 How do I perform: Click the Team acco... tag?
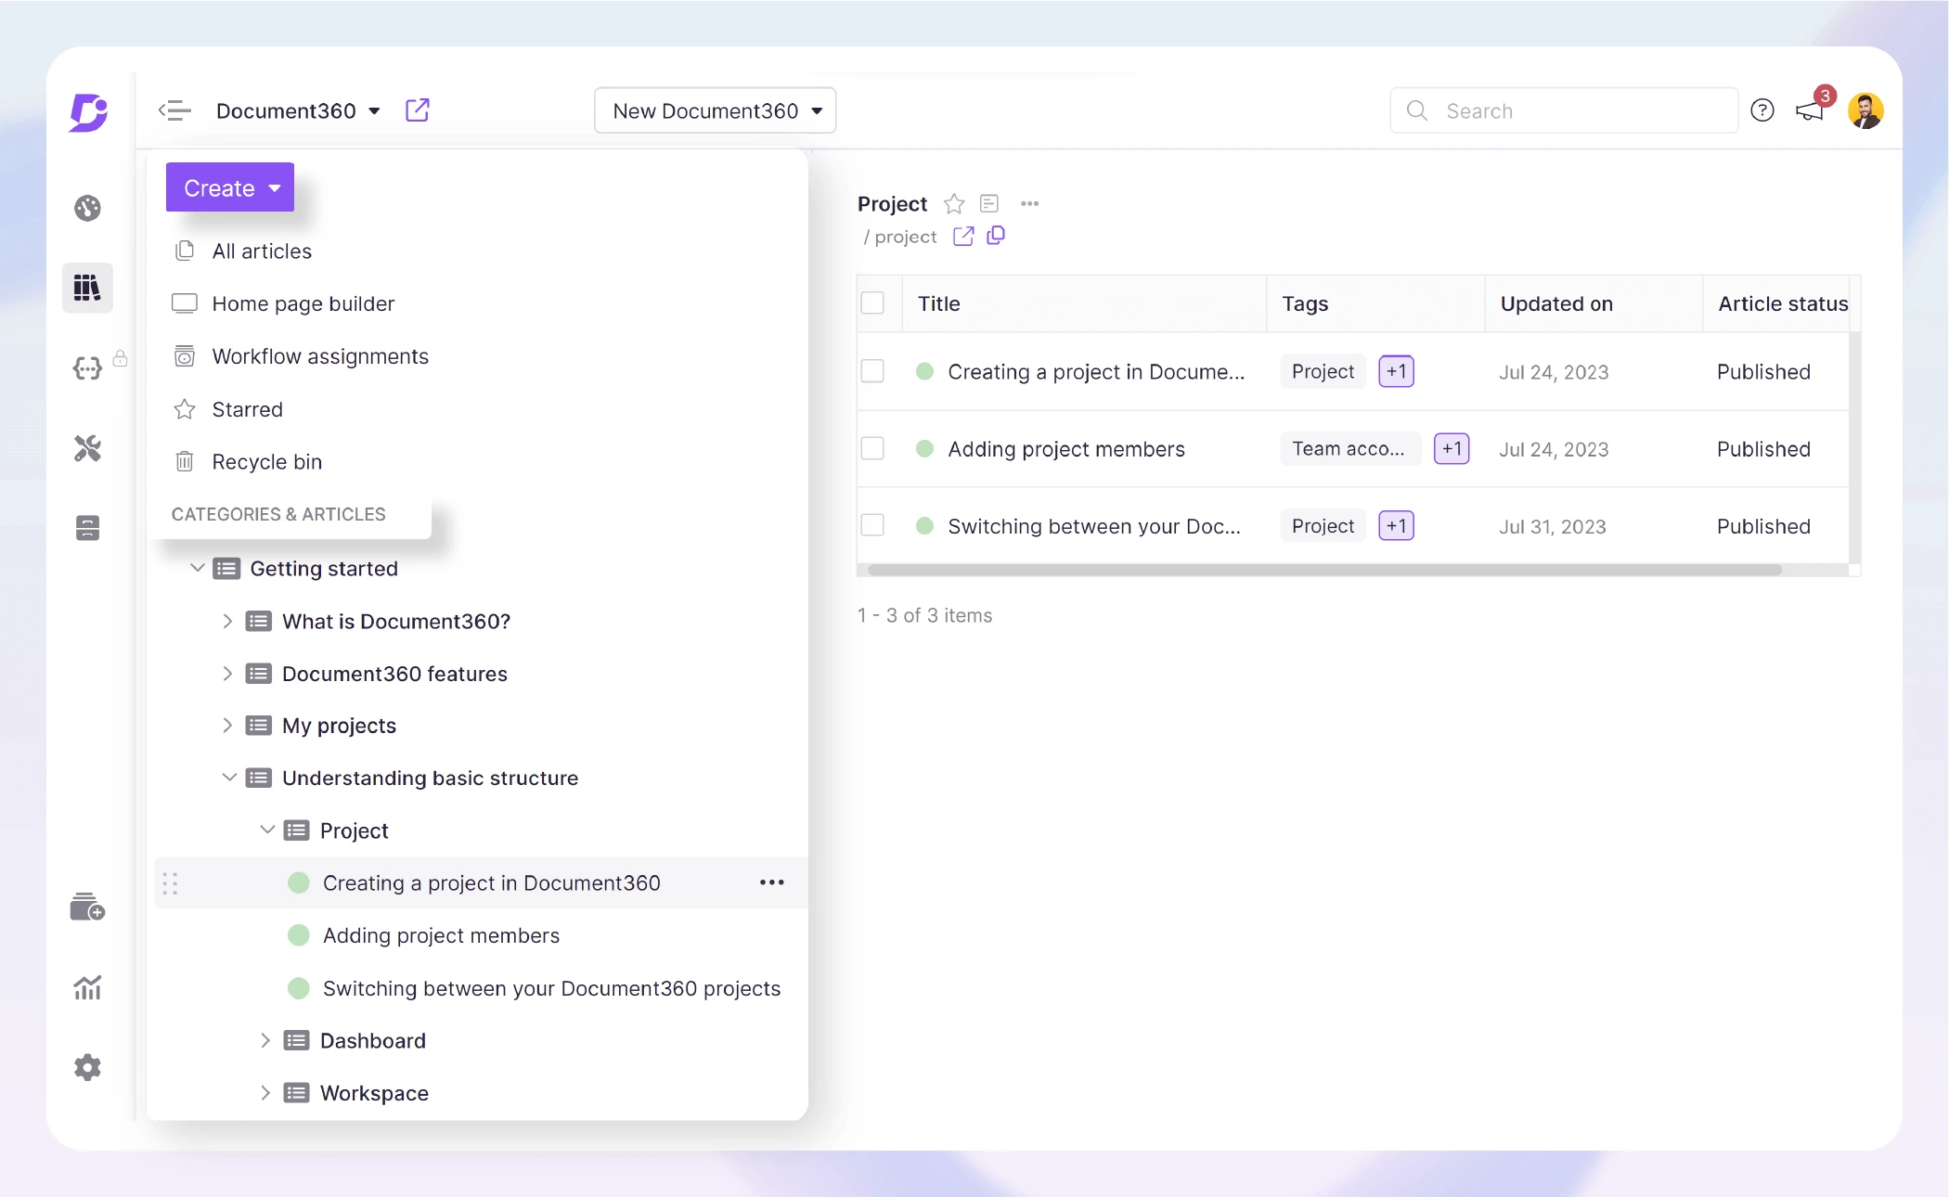(x=1350, y=449)
